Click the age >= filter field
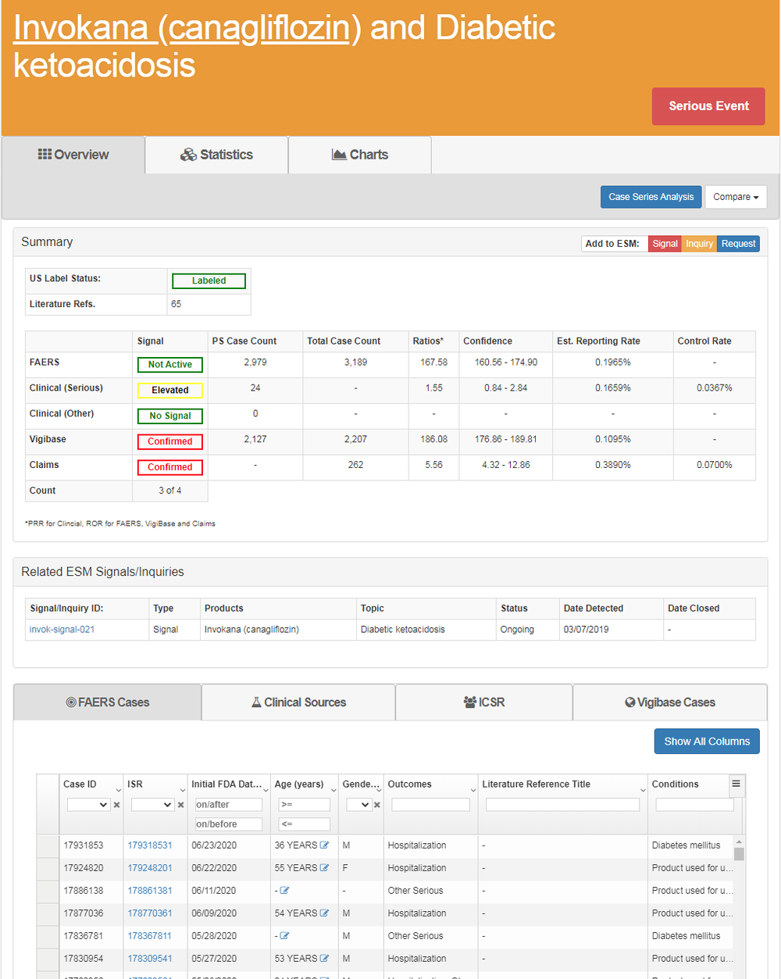 pos(304,805)
